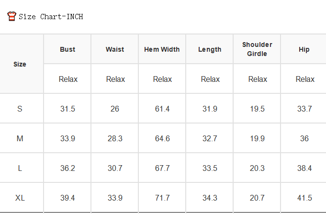Image resolution: width=326 pixels, height=214 pixels.
Task: Click Relax subheader under Bust
Action: pos(68,79)
